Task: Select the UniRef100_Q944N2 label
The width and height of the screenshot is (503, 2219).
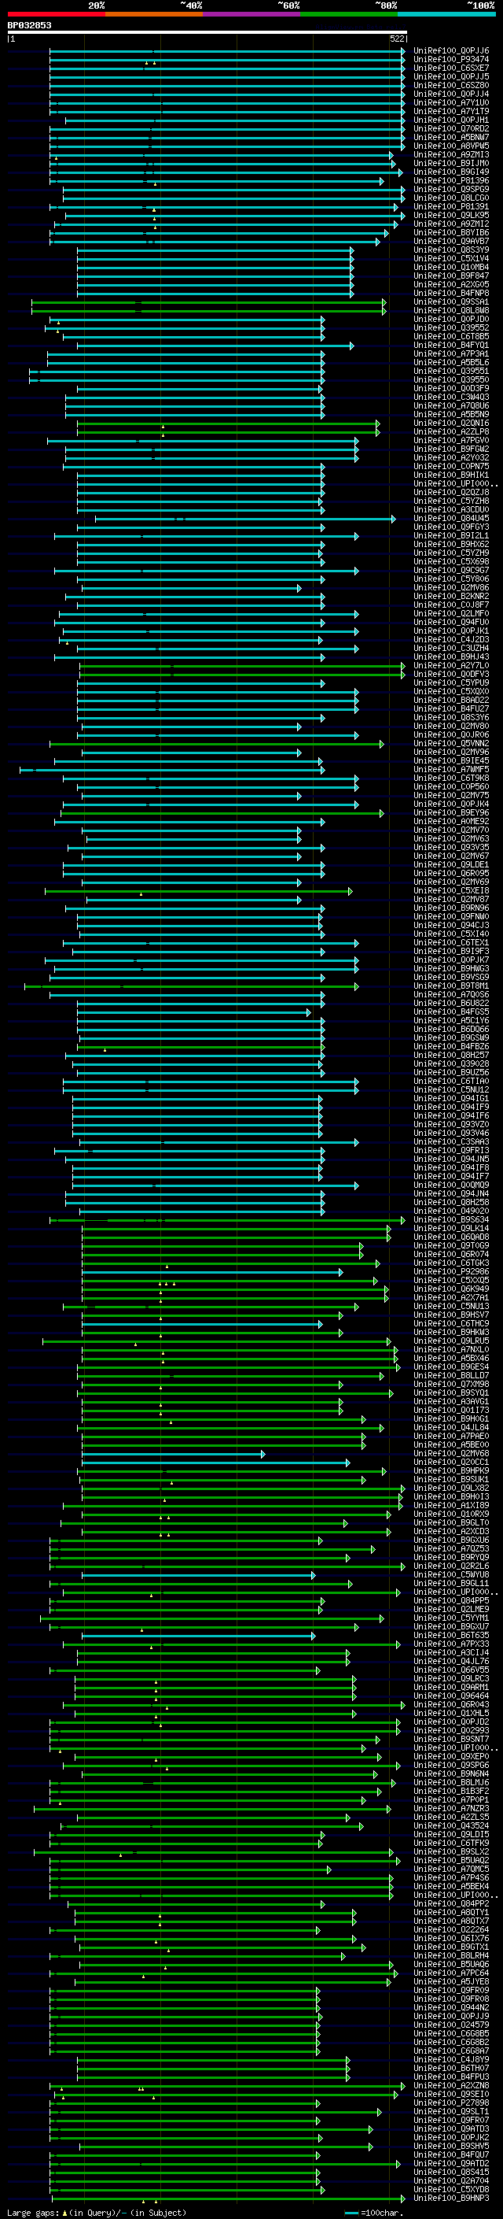Action: (451, 2008)
